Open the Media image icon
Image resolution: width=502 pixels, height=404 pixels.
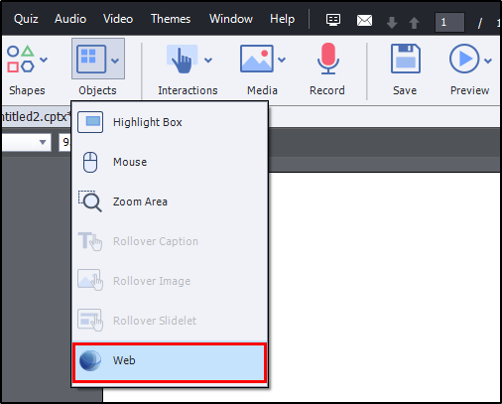pos(257,59)
